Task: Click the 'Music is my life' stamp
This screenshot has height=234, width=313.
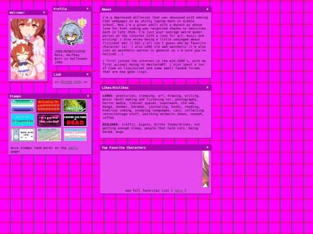Action: pos(23,135)
